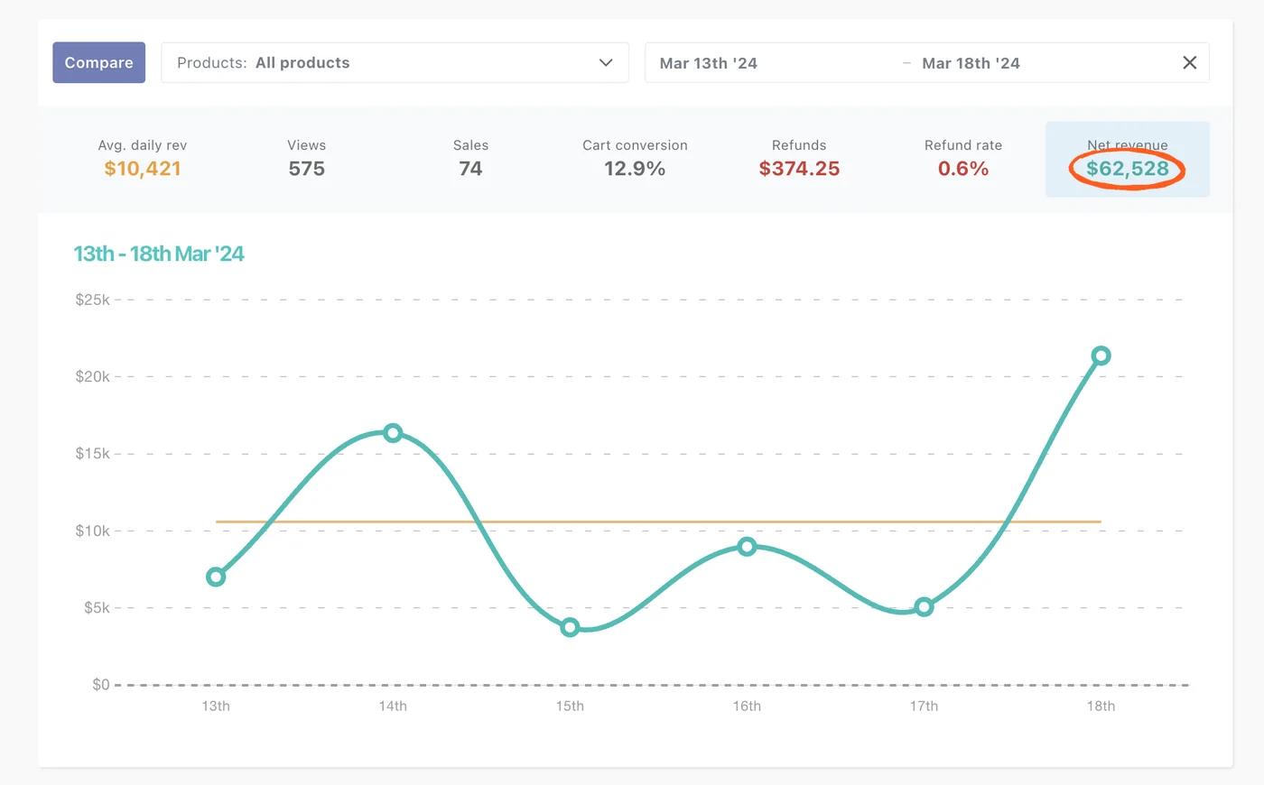Click the $20k y-axis label
This screenshot has width=1264, height=785.
92,376
